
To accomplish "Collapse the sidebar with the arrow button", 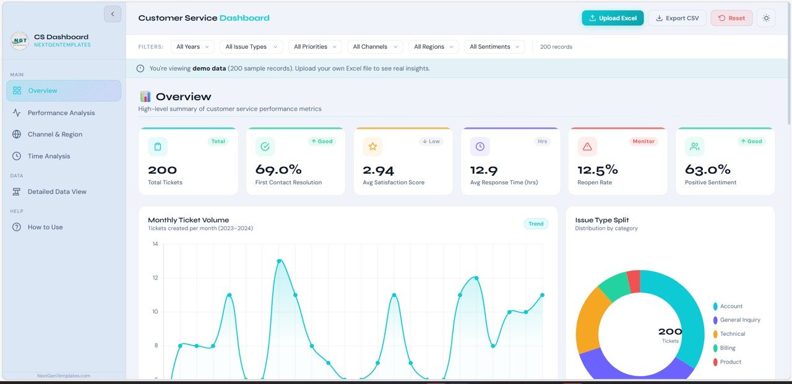I will coord(112,14).
